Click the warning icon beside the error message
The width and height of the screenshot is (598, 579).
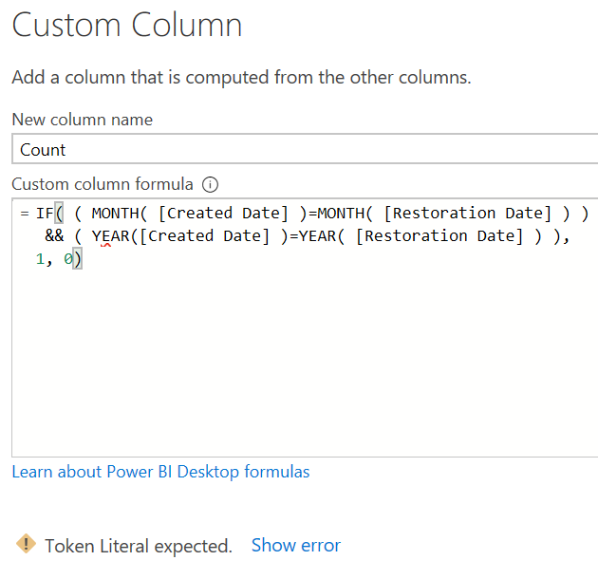point(26,544)
